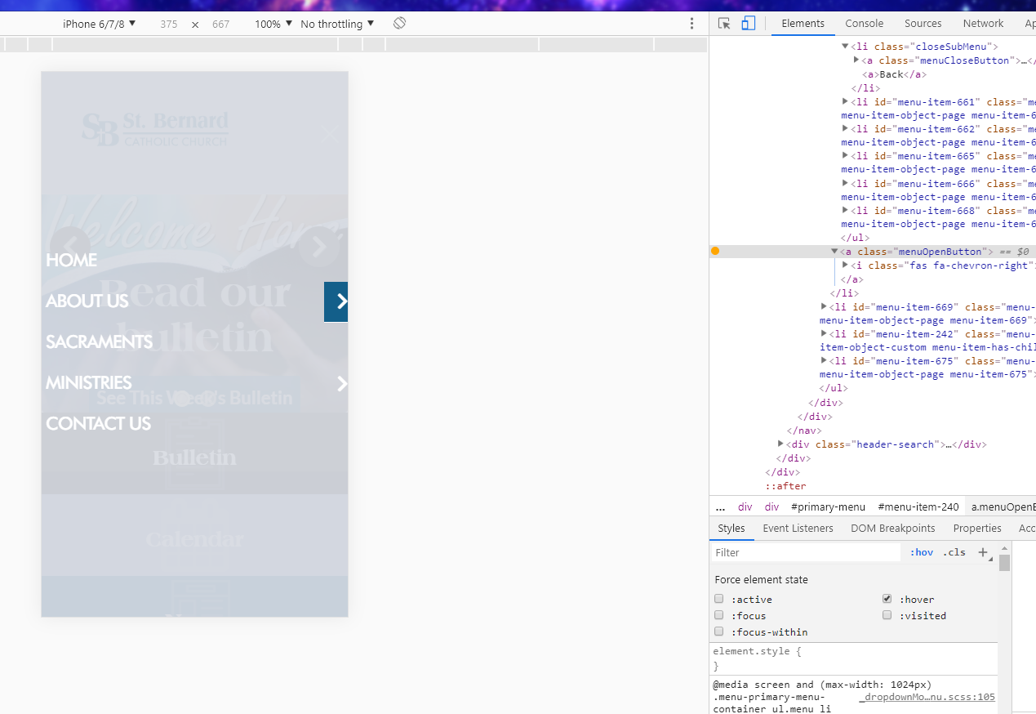The width and height of the screenshot is (1036, 714).
Task: Click the Styles panel vertical scrollbar
Action: point(1005,563)
